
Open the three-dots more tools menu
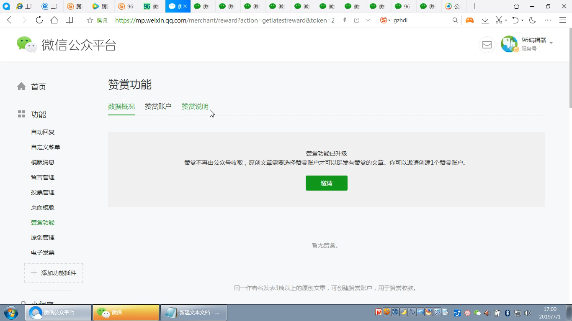[x=548, y=20]
